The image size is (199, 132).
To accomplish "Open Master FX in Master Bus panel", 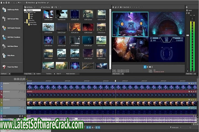I will (187, 13).
